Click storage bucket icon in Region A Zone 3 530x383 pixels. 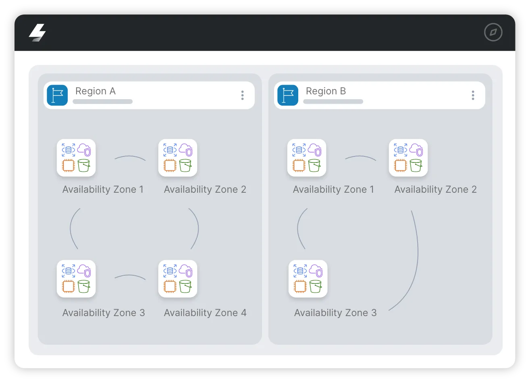point(84,286)
